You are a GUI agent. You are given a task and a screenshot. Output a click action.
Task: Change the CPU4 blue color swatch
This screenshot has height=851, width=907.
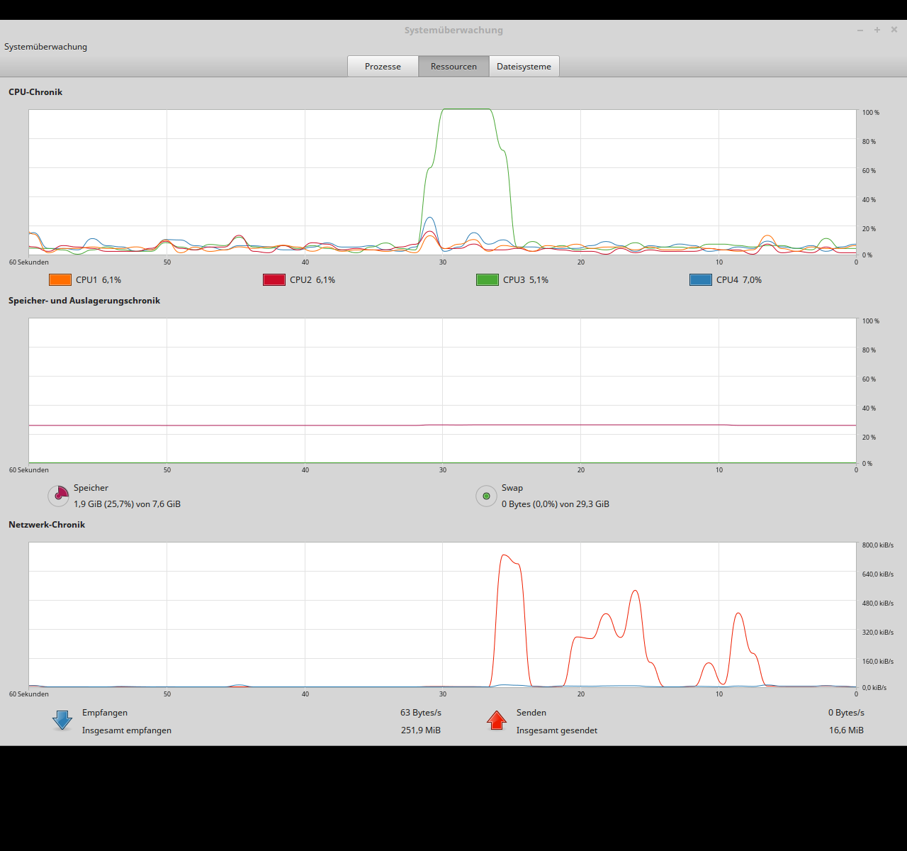tap(701, 280)
